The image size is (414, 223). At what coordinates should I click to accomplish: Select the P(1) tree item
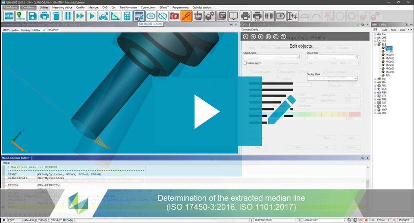click(x=388, y=75)
